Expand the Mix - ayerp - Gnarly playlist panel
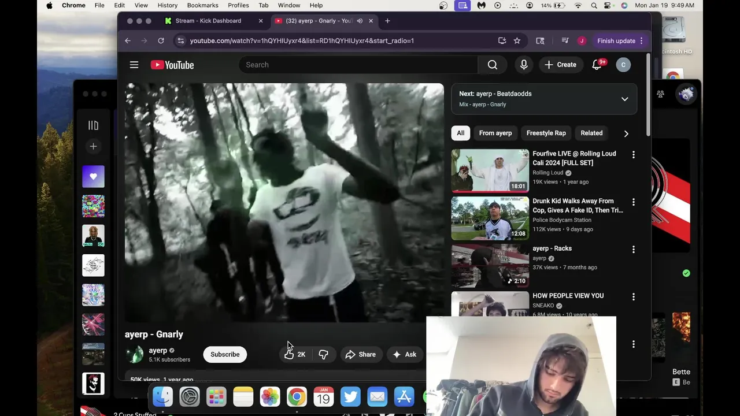Screen dimensions: 740x416 point(624,99)
